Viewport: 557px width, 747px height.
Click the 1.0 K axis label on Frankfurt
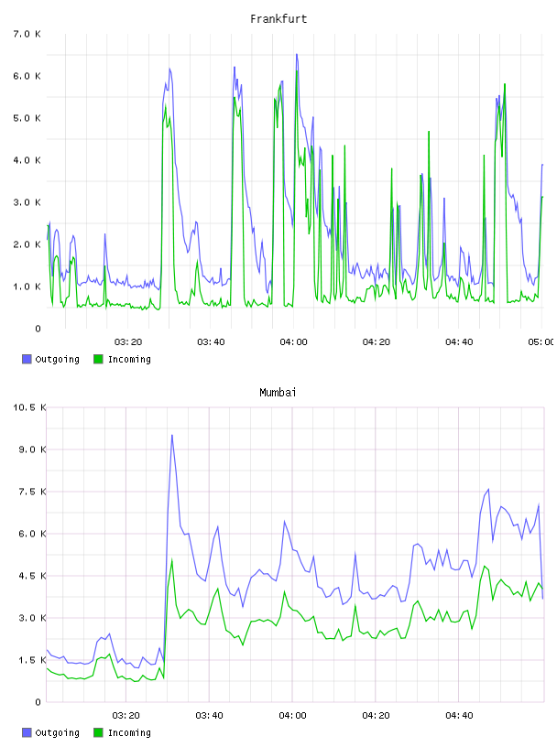coord(27,287)
